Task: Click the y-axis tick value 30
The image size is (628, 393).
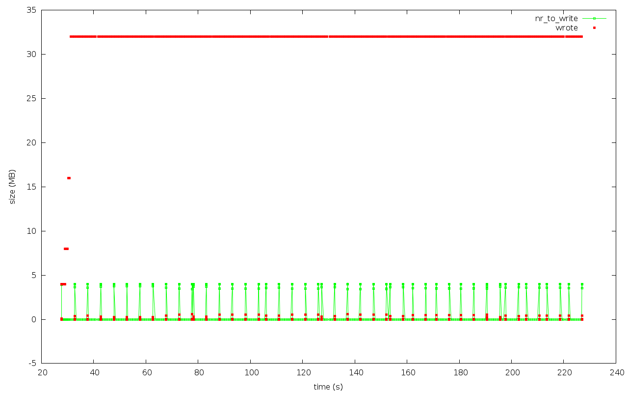Action: (32, 54)
